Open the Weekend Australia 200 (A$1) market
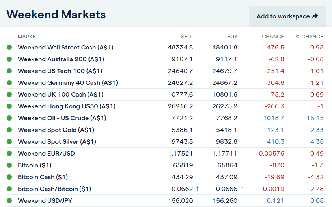Screen dimensions: 332x207 [x=61, y=59]
